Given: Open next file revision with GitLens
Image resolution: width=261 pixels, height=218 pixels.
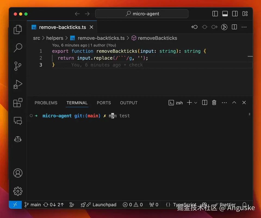Looking at the screenshot, I should click(x=215, y=27).
